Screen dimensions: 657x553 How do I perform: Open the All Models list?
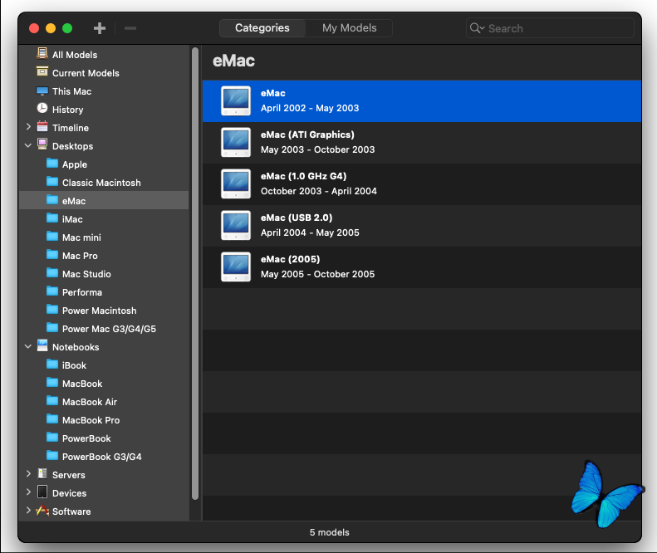[x=104, y=55]
